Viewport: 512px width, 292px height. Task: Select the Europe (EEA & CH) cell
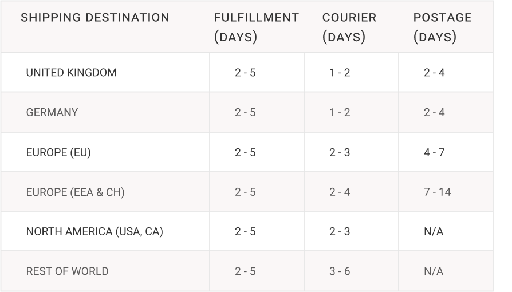click(x=76, y=192)
